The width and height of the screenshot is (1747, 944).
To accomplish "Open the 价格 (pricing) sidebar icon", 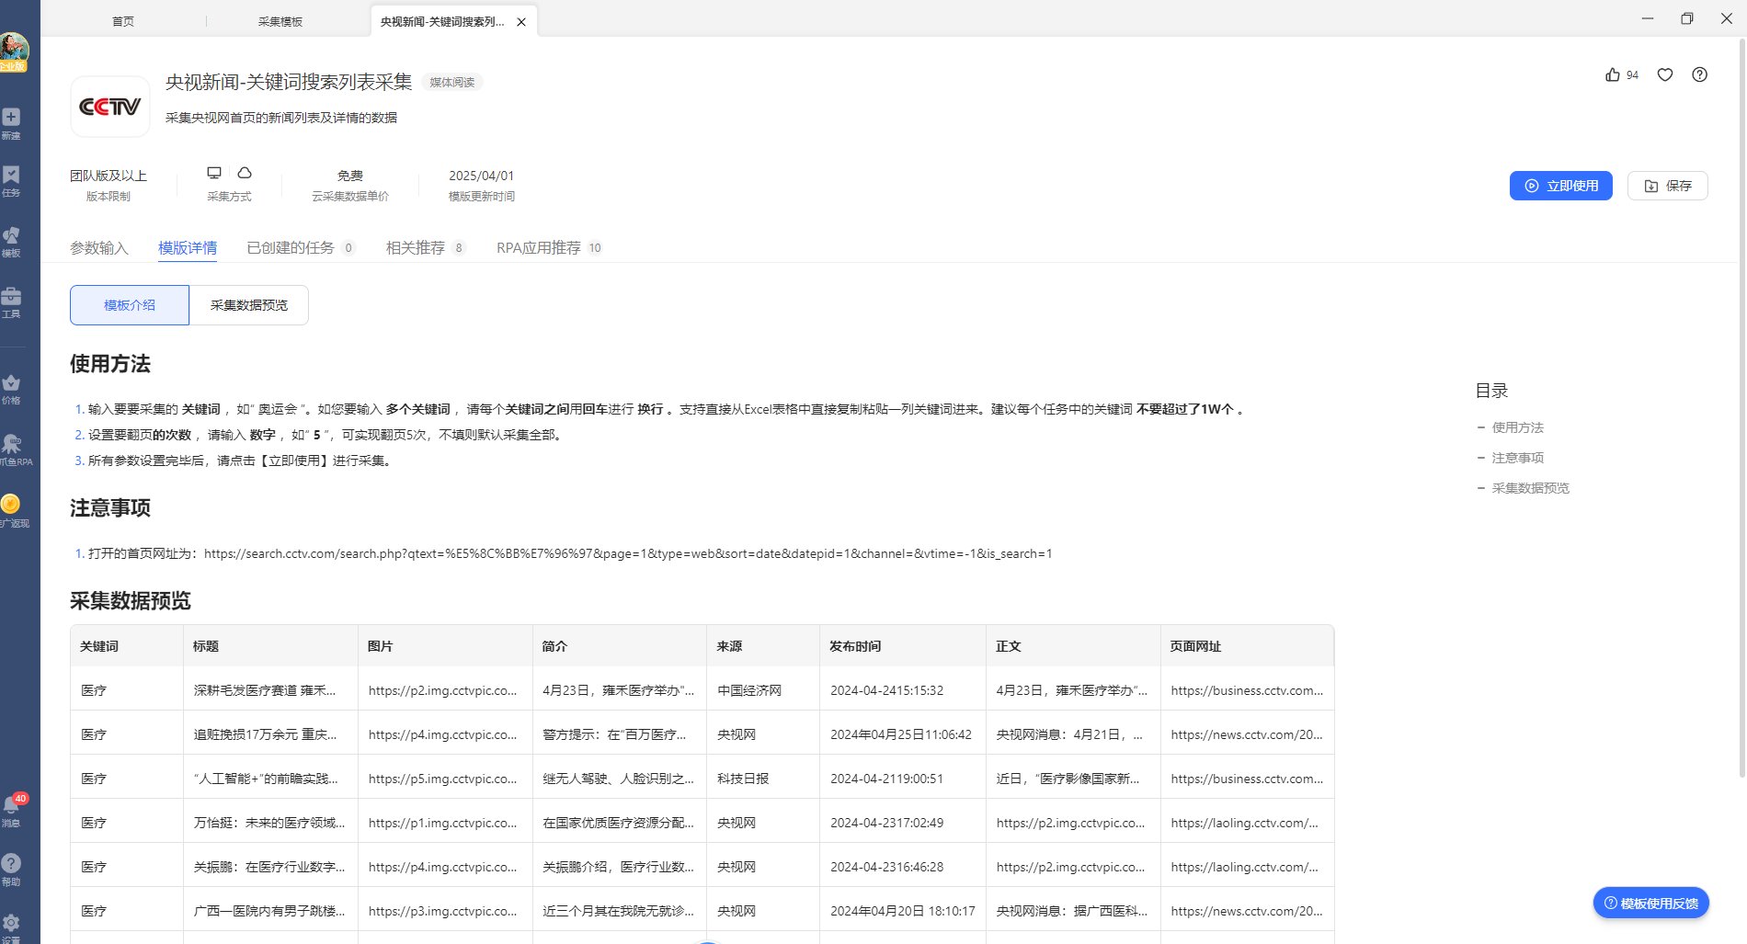I will [11, 389].
